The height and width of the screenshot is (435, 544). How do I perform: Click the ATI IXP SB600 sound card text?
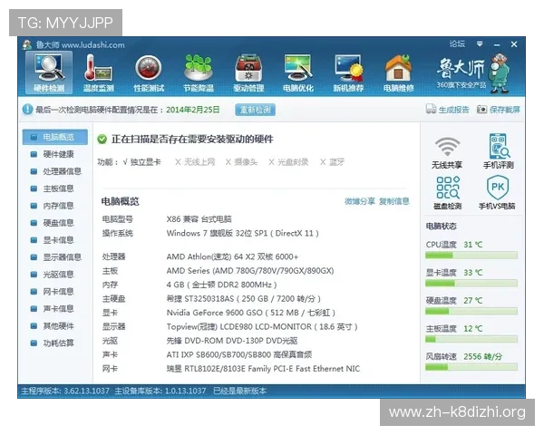239,354
